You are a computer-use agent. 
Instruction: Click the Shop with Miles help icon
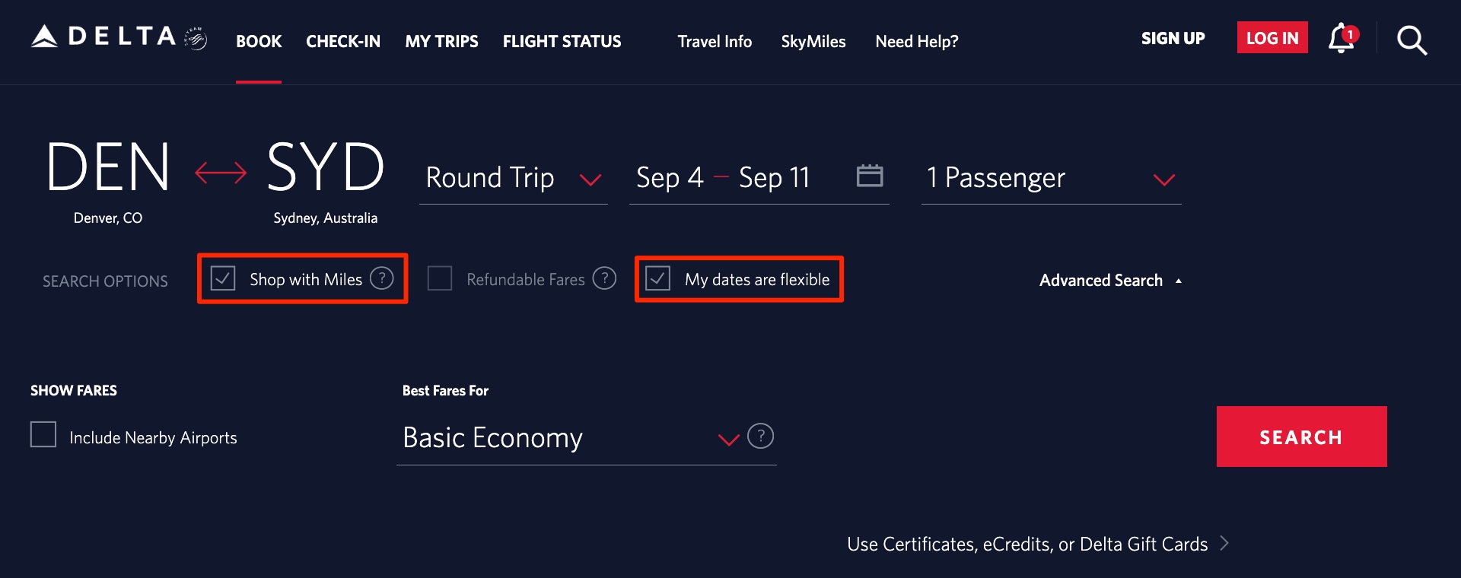tap(381, 278)
